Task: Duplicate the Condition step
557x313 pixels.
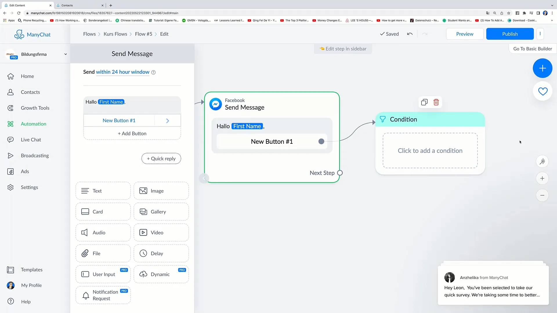Action: pos(424,102)
